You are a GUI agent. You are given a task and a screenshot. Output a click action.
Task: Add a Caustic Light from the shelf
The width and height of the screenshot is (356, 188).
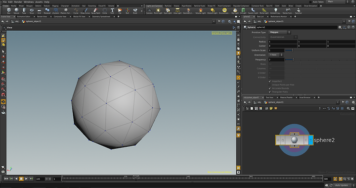pyautogui.click(x=253, y=11)
